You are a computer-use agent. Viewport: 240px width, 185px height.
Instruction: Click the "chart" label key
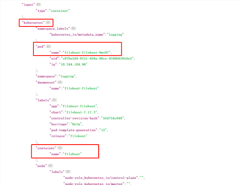56,112
